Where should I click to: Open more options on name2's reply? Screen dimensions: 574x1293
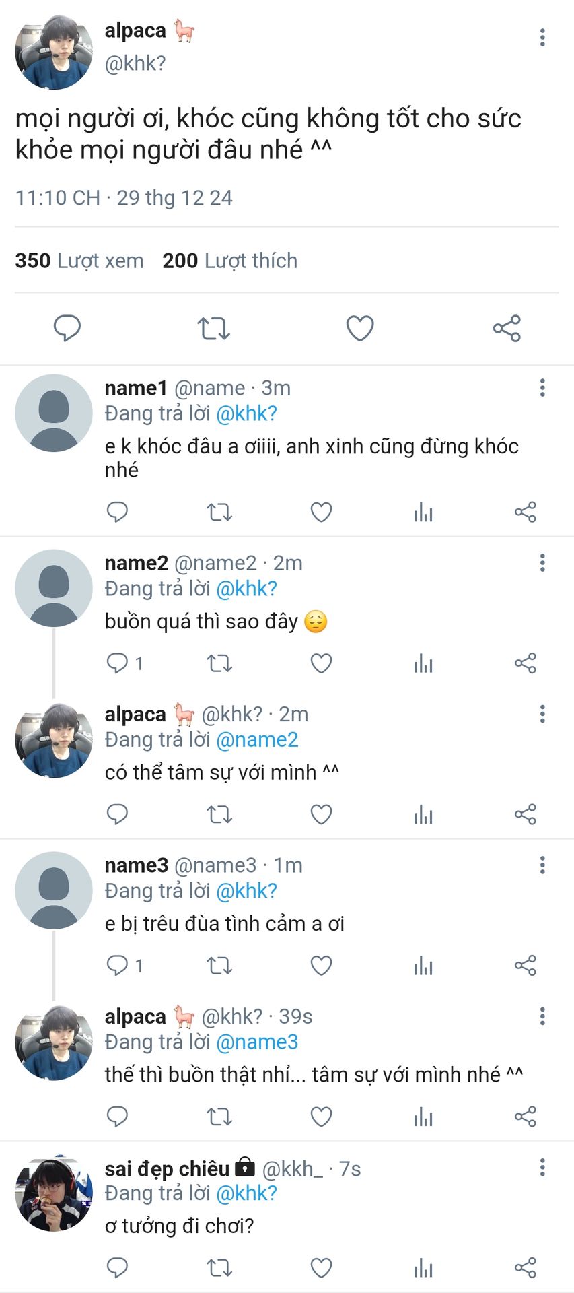(x=542, y=563)
